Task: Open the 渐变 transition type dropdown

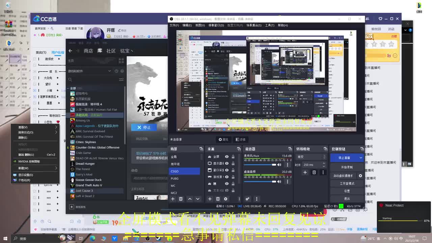Action: point(325,157)
